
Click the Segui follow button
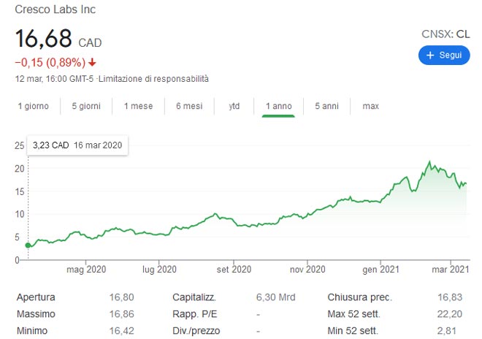pyautogui.click(x=444, y=56)
